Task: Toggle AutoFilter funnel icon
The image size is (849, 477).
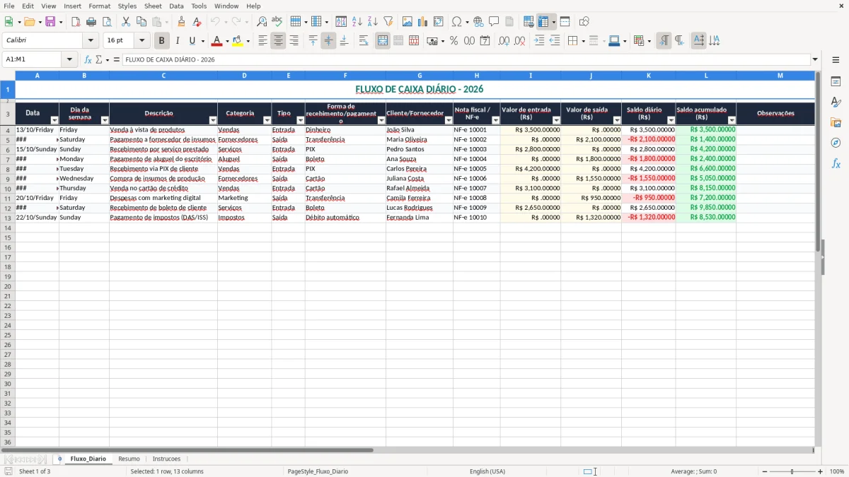Action: 388,22
